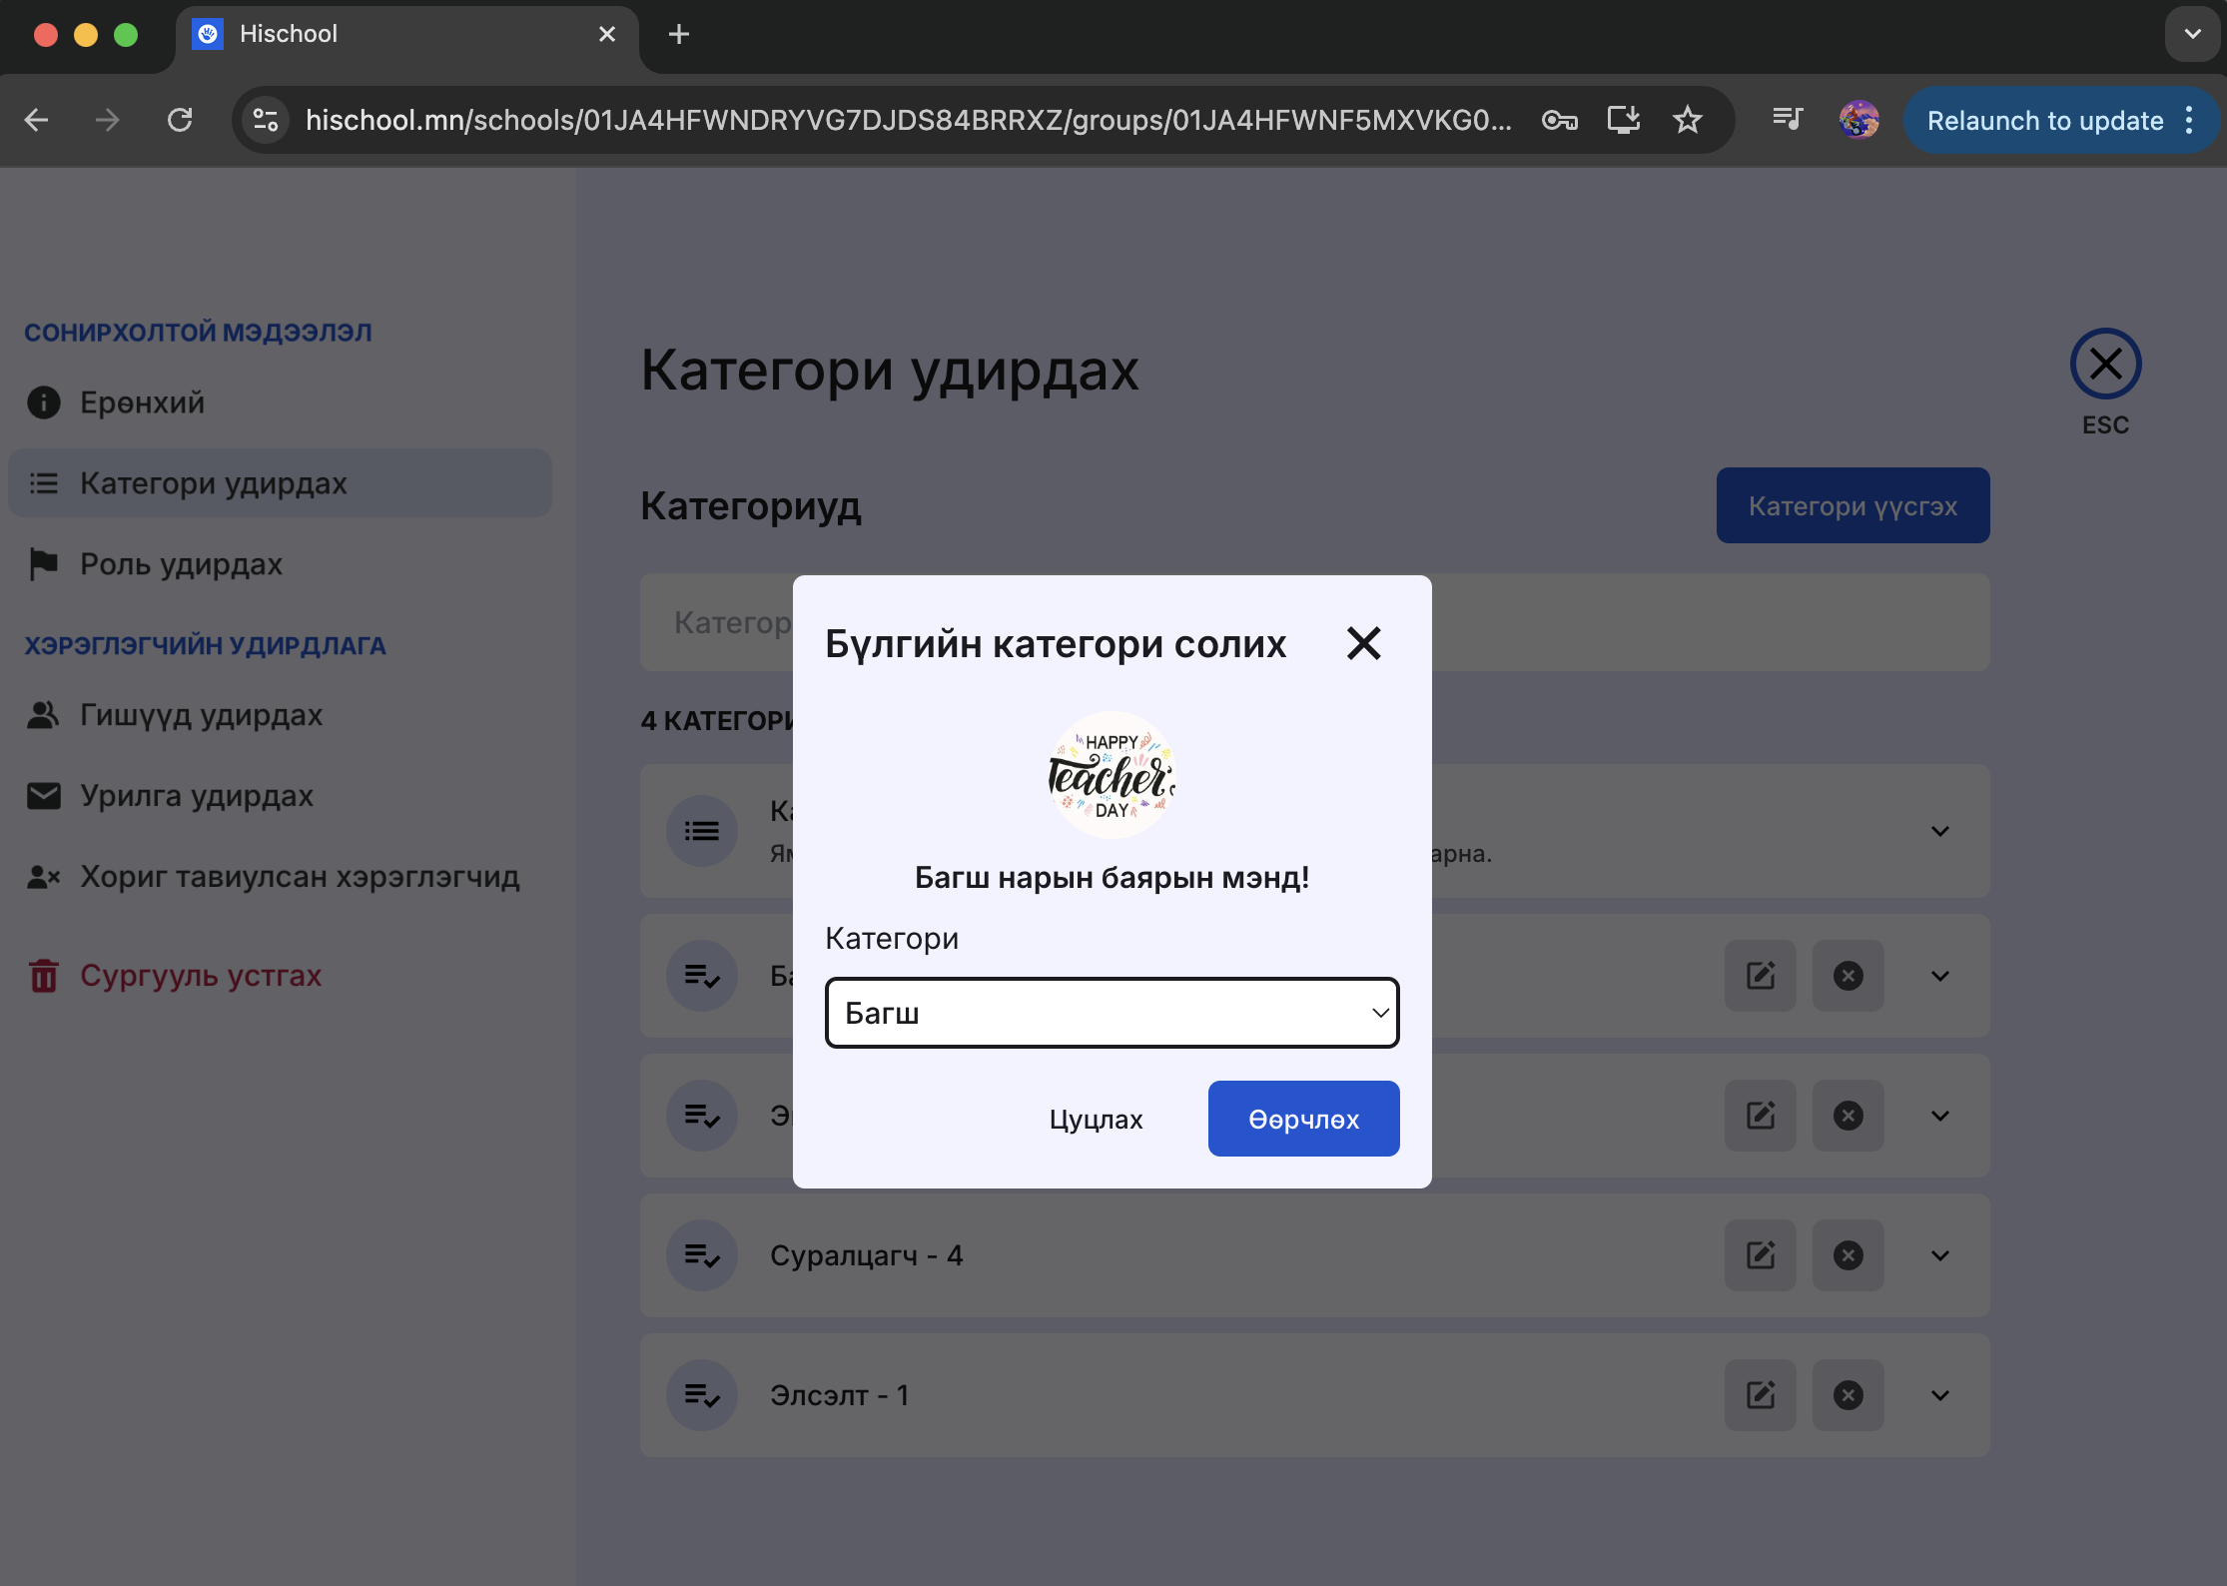The image size is (2227, 1586).
Task: Expand the Элсэлт - 1 category row
Action: pyautogui.click(x=1939, y=1395)
